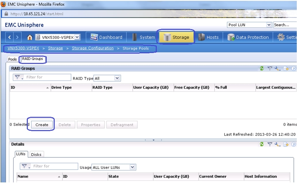
Task: Sort by the Drive Type column header
Action: coord(71,87)
